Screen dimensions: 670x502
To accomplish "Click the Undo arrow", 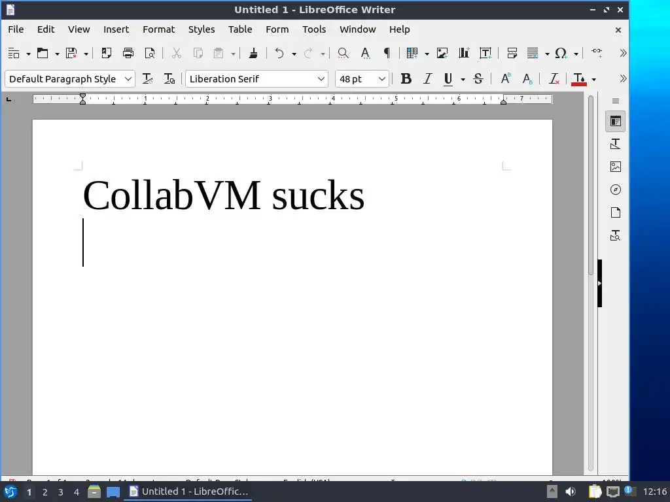I will tap(279, 53).
